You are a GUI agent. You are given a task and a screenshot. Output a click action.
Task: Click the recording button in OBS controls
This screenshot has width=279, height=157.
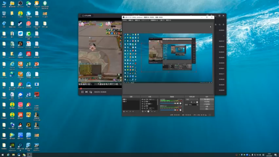click(207, 102)
